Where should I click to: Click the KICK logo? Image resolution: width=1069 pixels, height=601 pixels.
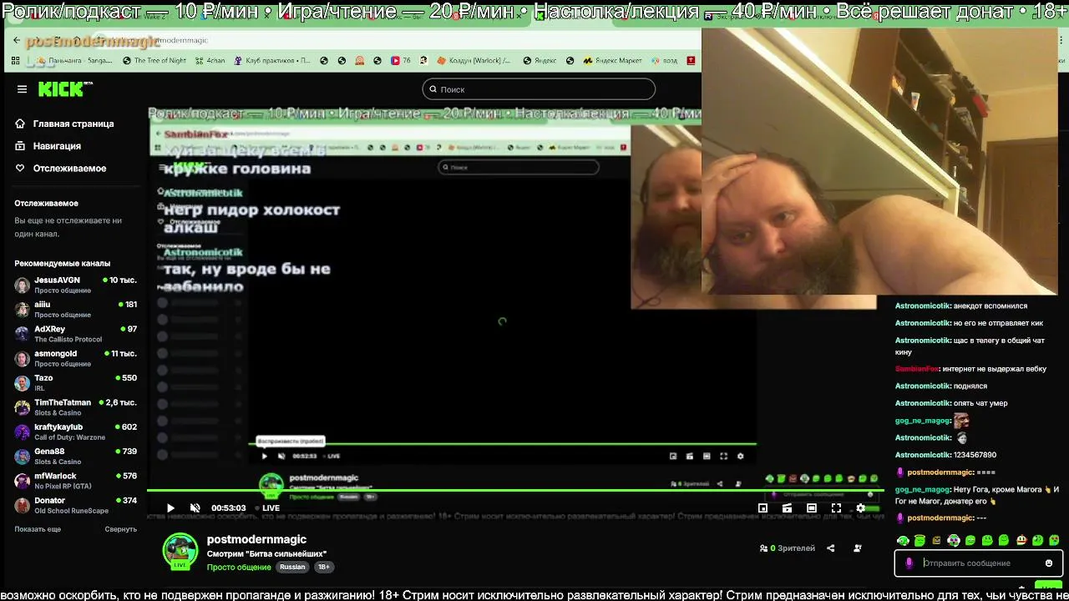[64, 89]
